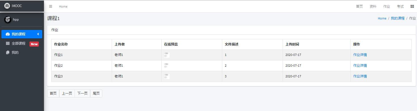Viewport: 417px width, 111px height.
Task: Select 考试 in the top navigation
Action: [x=400, y=6]
